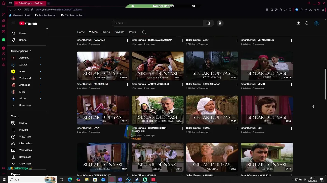Image resolution: width=327 pixels, height=183 pixels.
Task: Search within channel using magnifier icon
Action: tap(144, 32)
